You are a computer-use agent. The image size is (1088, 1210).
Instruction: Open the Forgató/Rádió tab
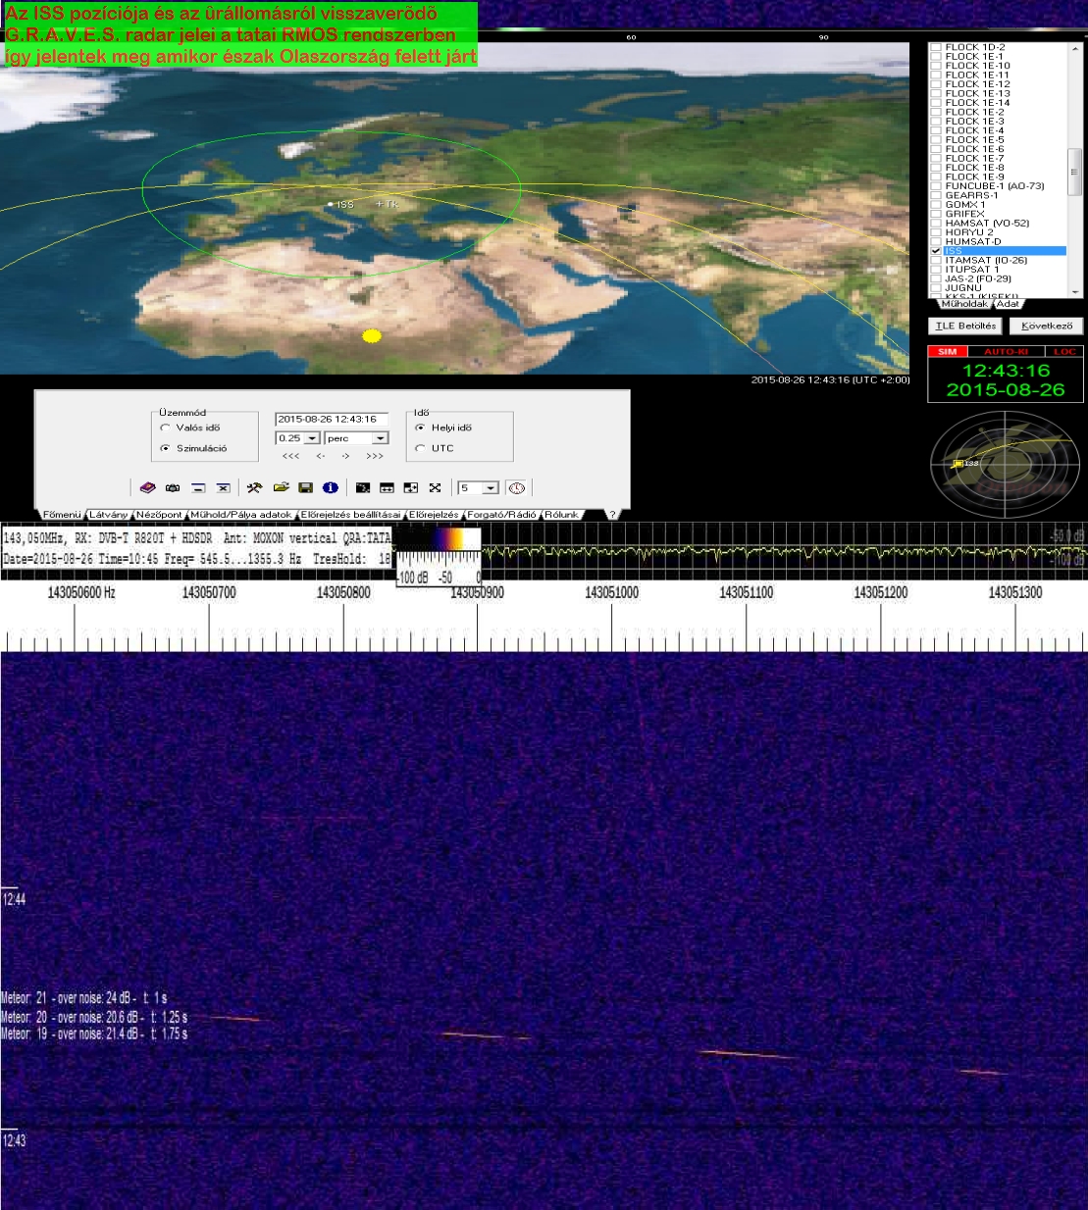pyautogui.click(x=501, y=515)
